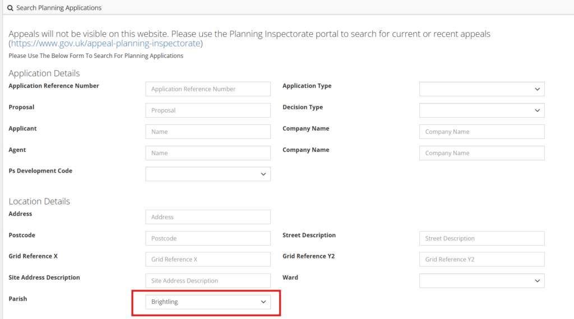Open the Parish dropdown showing Brightling

(x=207, y=302)
